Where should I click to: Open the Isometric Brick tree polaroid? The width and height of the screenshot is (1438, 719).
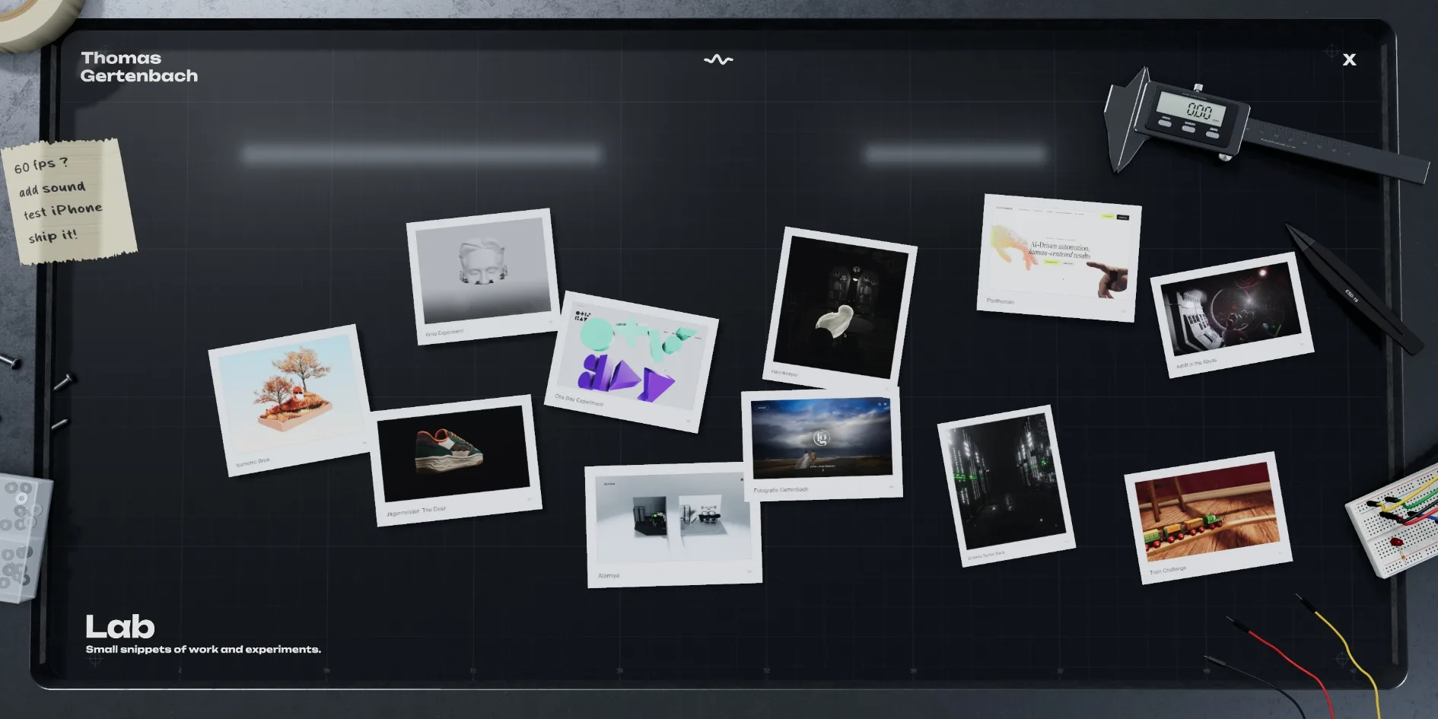(x=290, y=400)
